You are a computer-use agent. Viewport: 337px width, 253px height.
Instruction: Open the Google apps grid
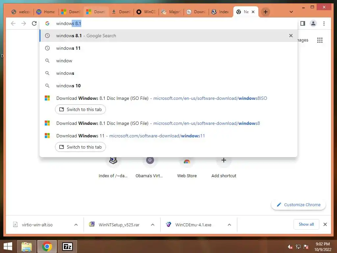coord(320,40)
